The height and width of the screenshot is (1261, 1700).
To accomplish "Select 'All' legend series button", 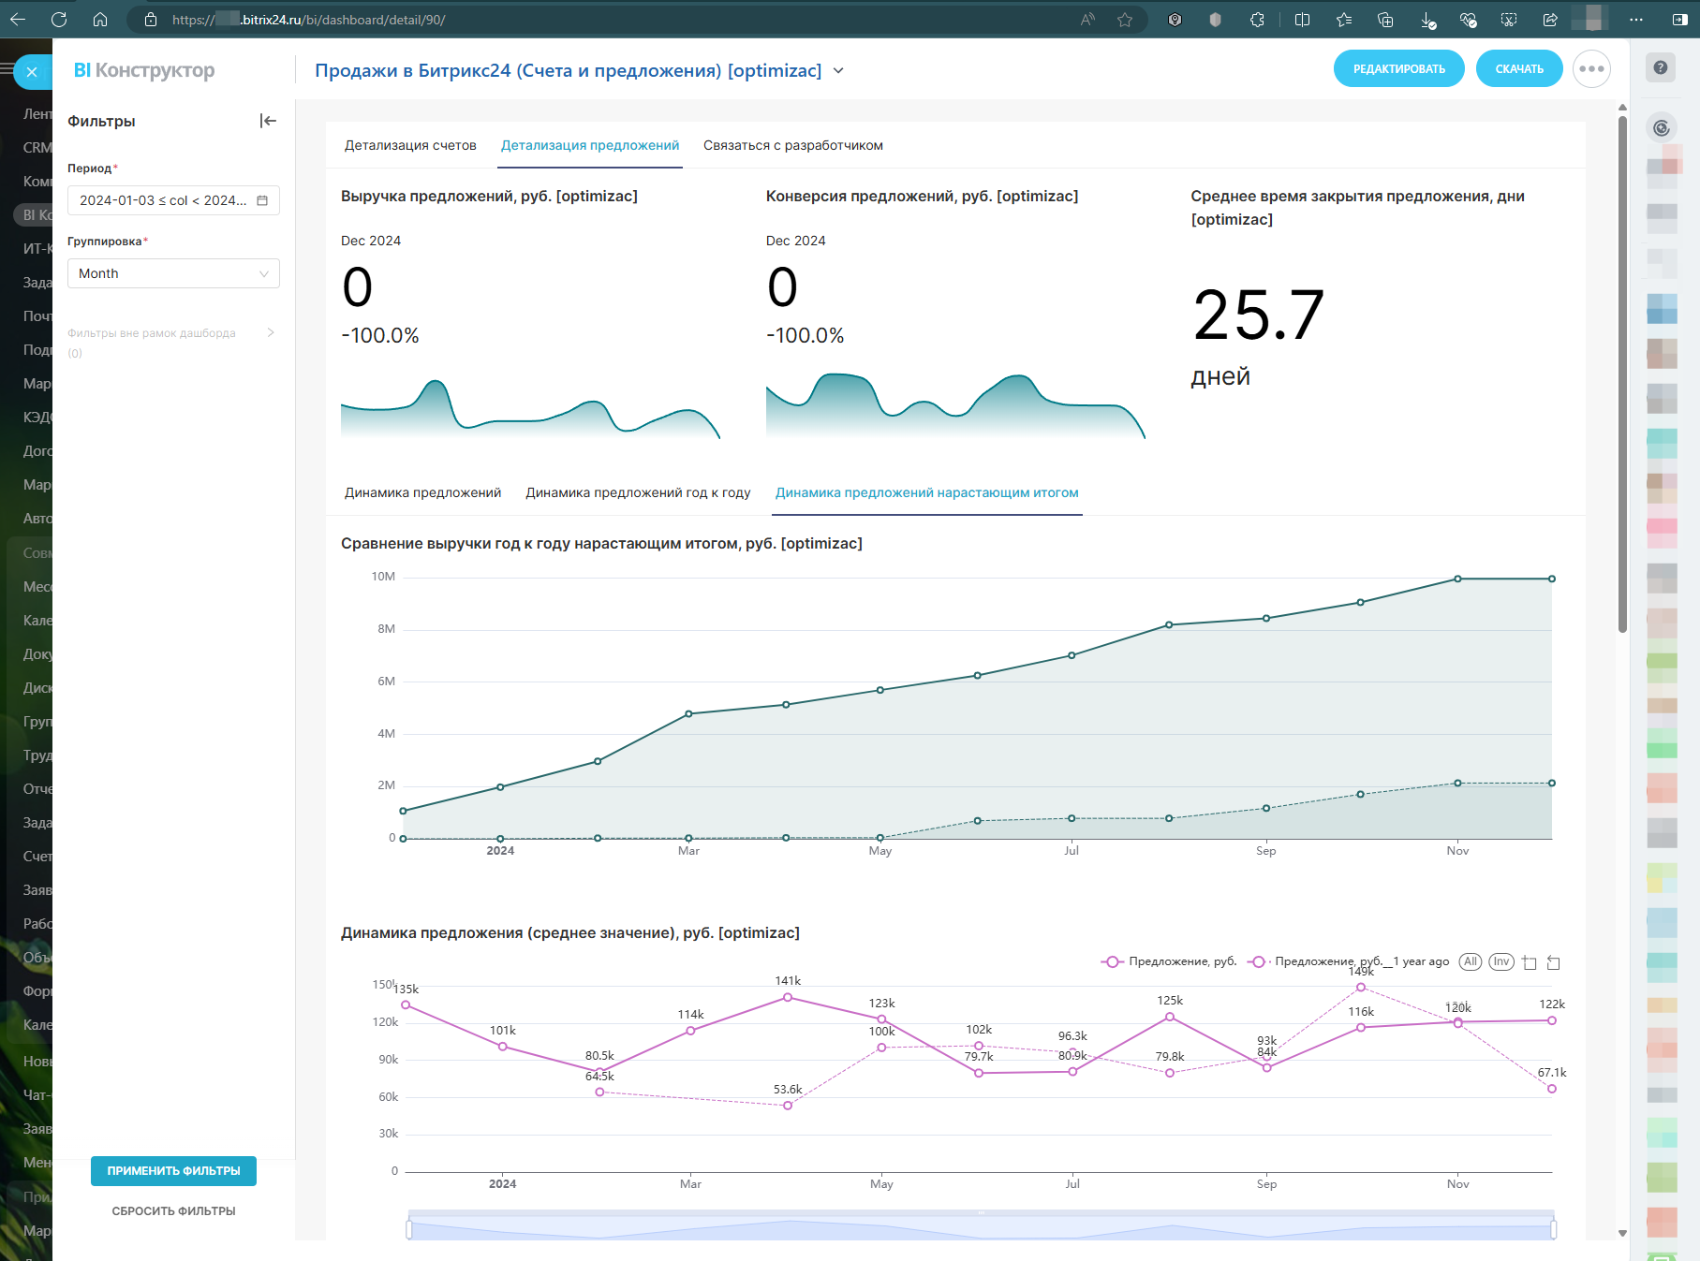I will click(x=1470, y=961).
